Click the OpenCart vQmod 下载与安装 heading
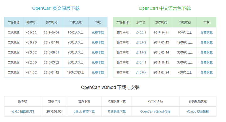226x122 pixels. [x=110, y=87]
